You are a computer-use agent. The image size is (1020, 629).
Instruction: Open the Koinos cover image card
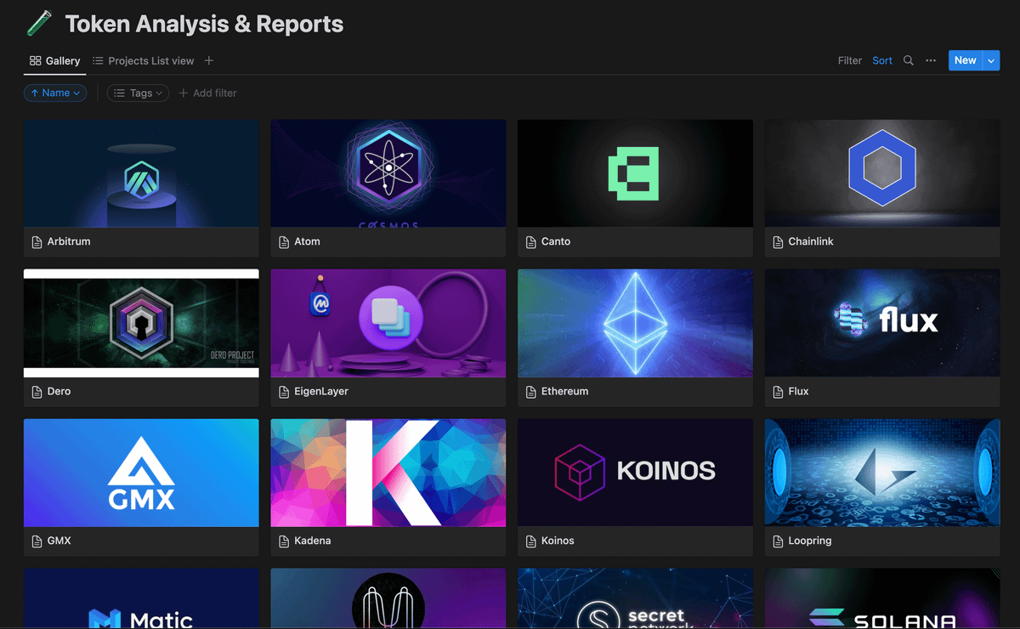(x=635, y=473)
